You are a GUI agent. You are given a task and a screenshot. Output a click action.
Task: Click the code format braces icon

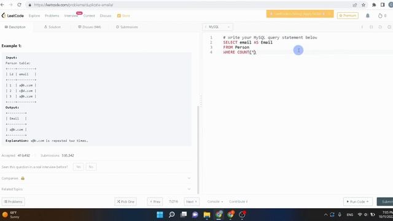point(371,27)
